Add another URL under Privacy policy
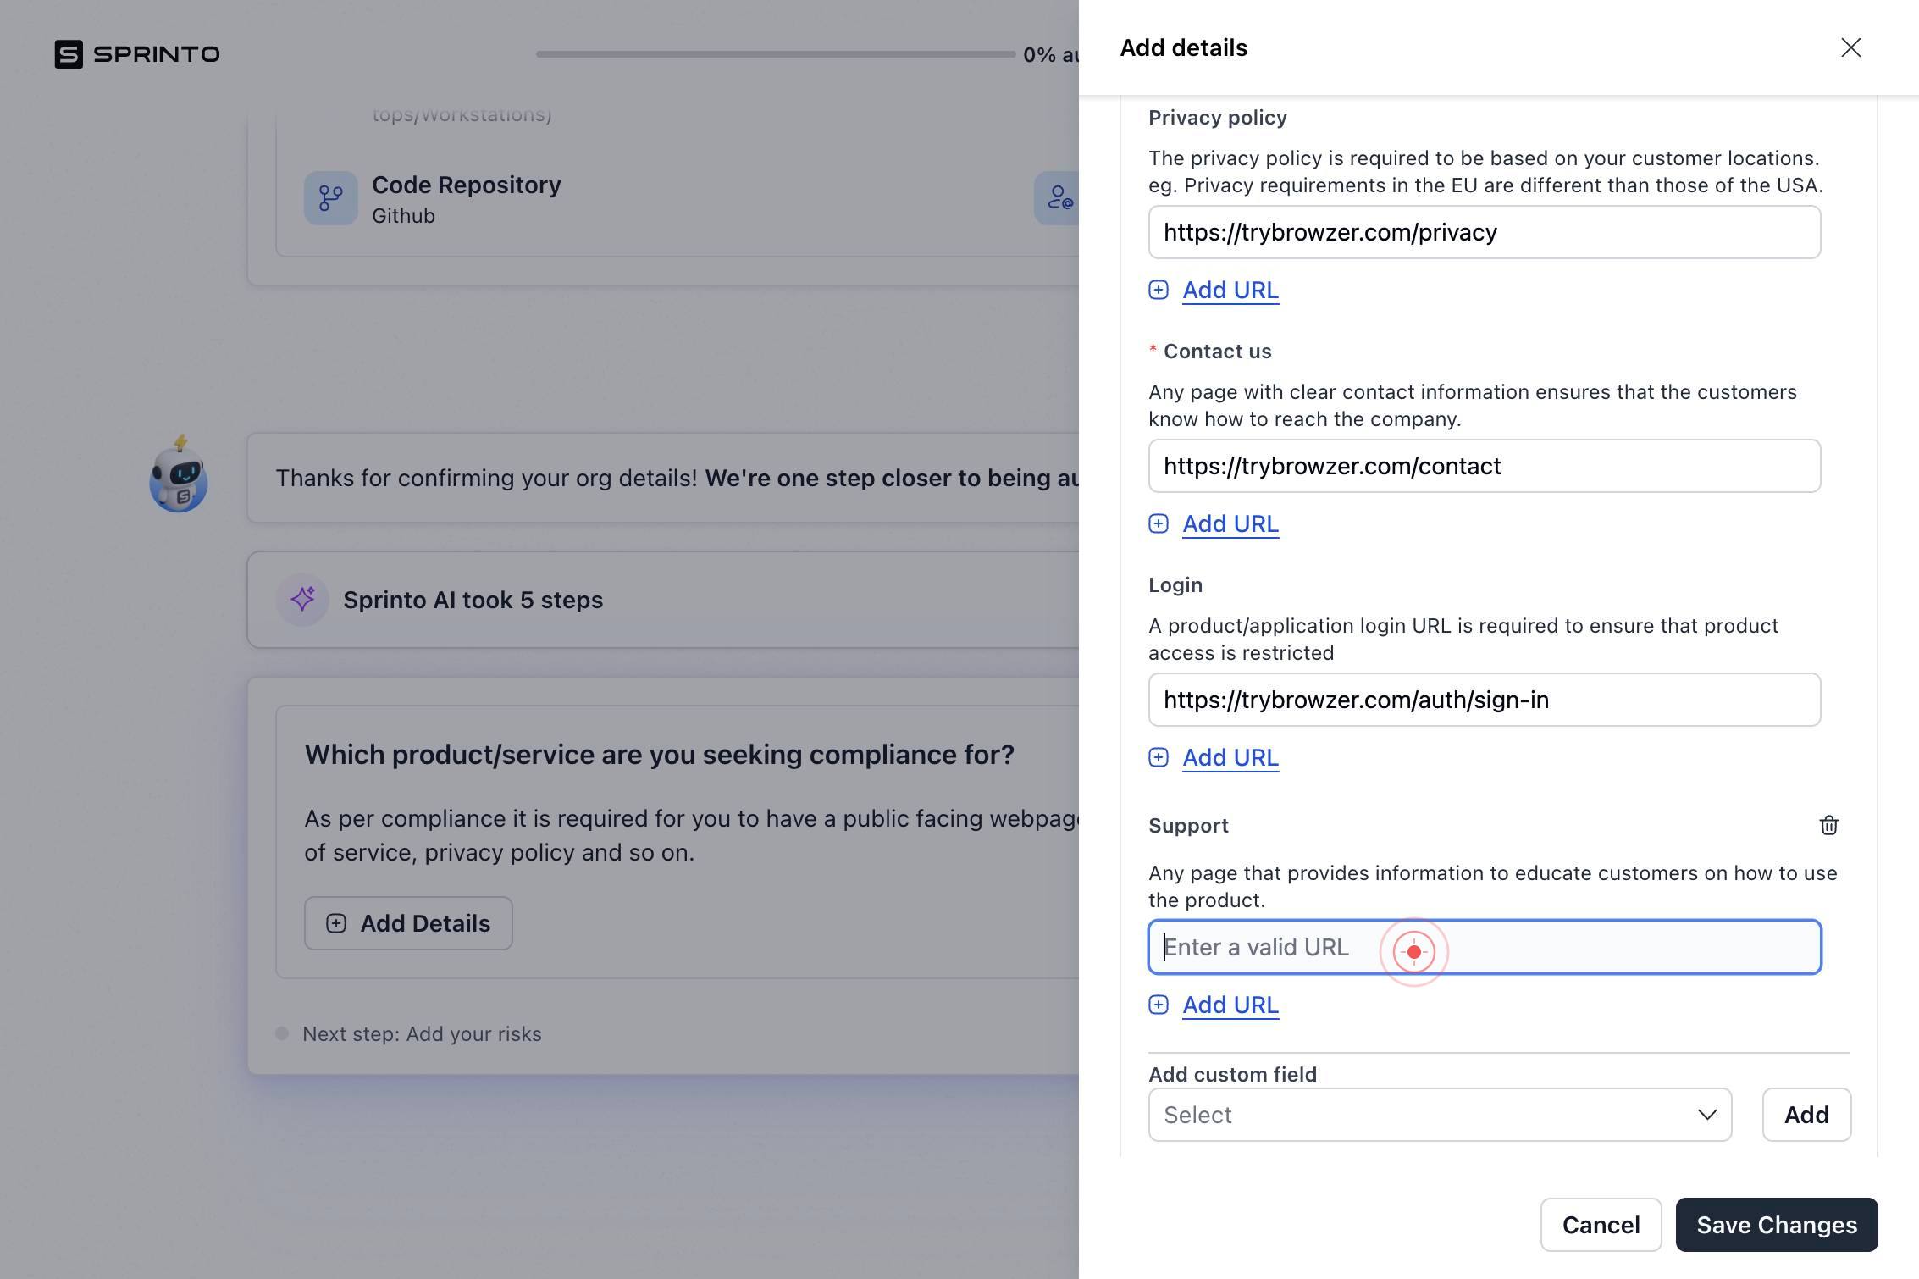 pos(1230,290)
